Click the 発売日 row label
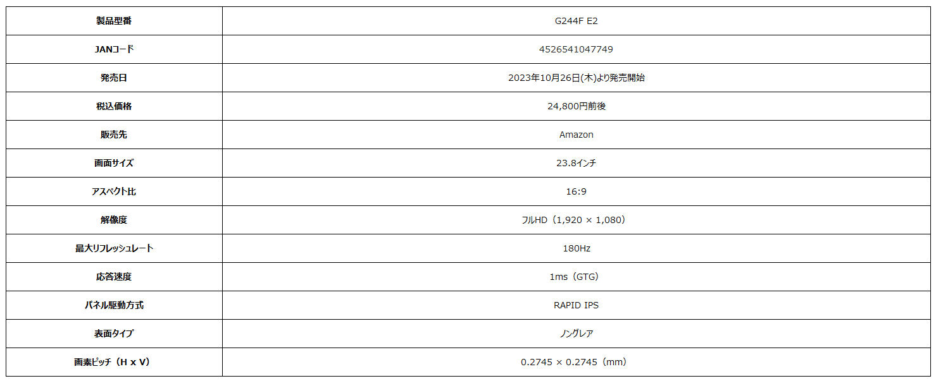This screenshot has width=936, height=381. coord(114,78)
